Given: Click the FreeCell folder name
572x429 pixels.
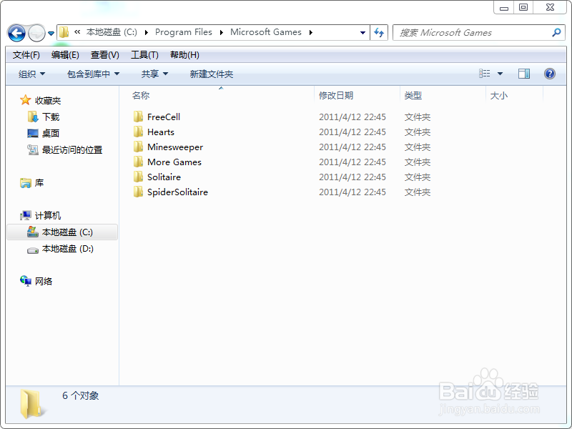Looking at the screenshot, I should 164,117.
